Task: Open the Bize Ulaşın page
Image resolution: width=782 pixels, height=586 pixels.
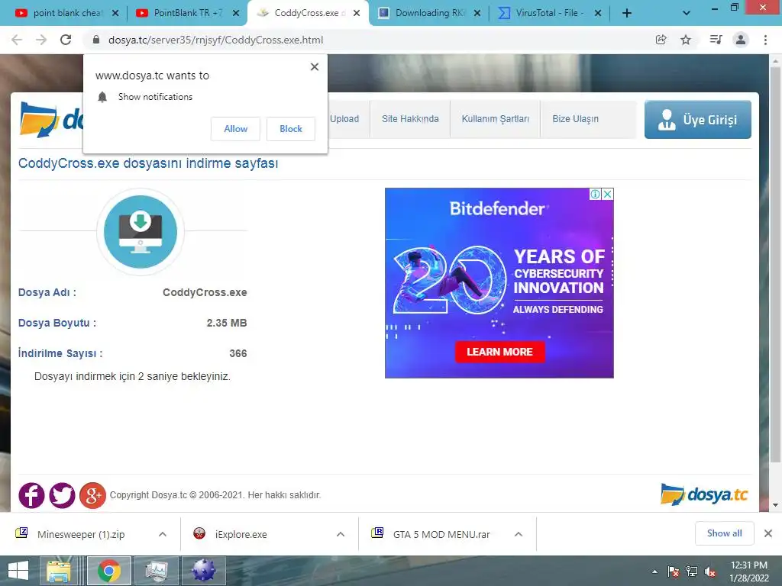Action: point(576,119)
